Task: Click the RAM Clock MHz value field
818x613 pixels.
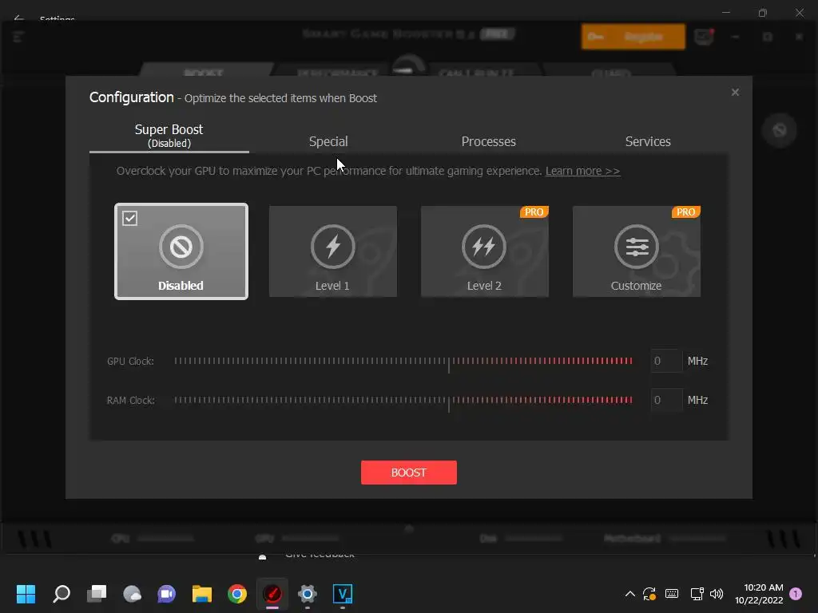Action: coord(666,400)
